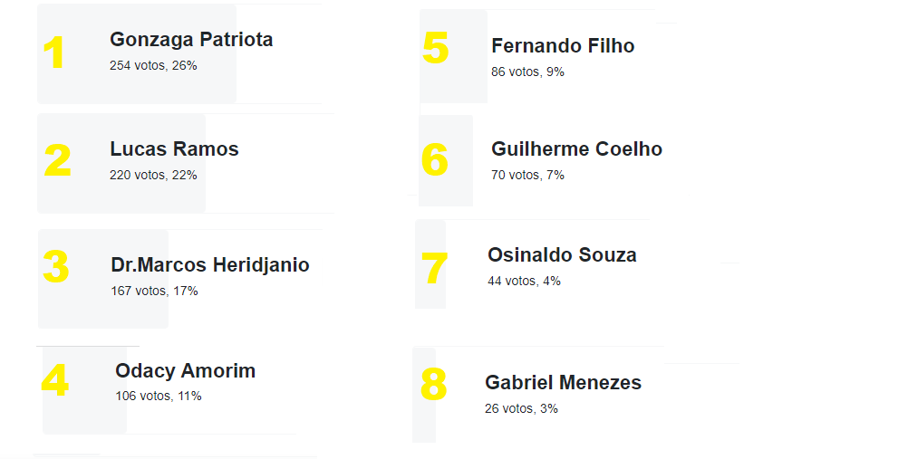The width and height of the screenshot is (908, 459).
Task: Click the yellow rank number 6
Action: coord(435,159)
